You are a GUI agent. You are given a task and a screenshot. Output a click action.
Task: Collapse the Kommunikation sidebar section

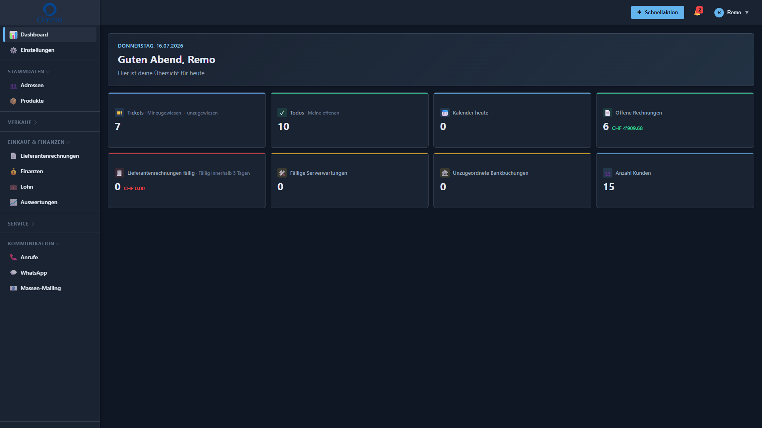[34, 244]
